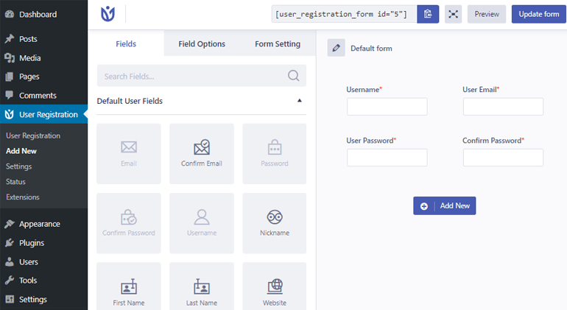Viewport: 567px width, 310px height.
Task: Click the Preview button
Action: point(487,14)
